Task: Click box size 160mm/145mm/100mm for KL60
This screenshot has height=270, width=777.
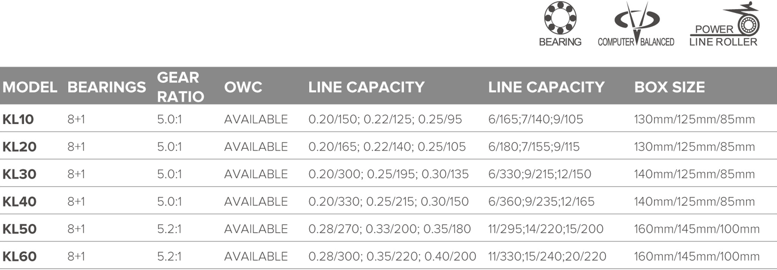Action: click(697, 256)
